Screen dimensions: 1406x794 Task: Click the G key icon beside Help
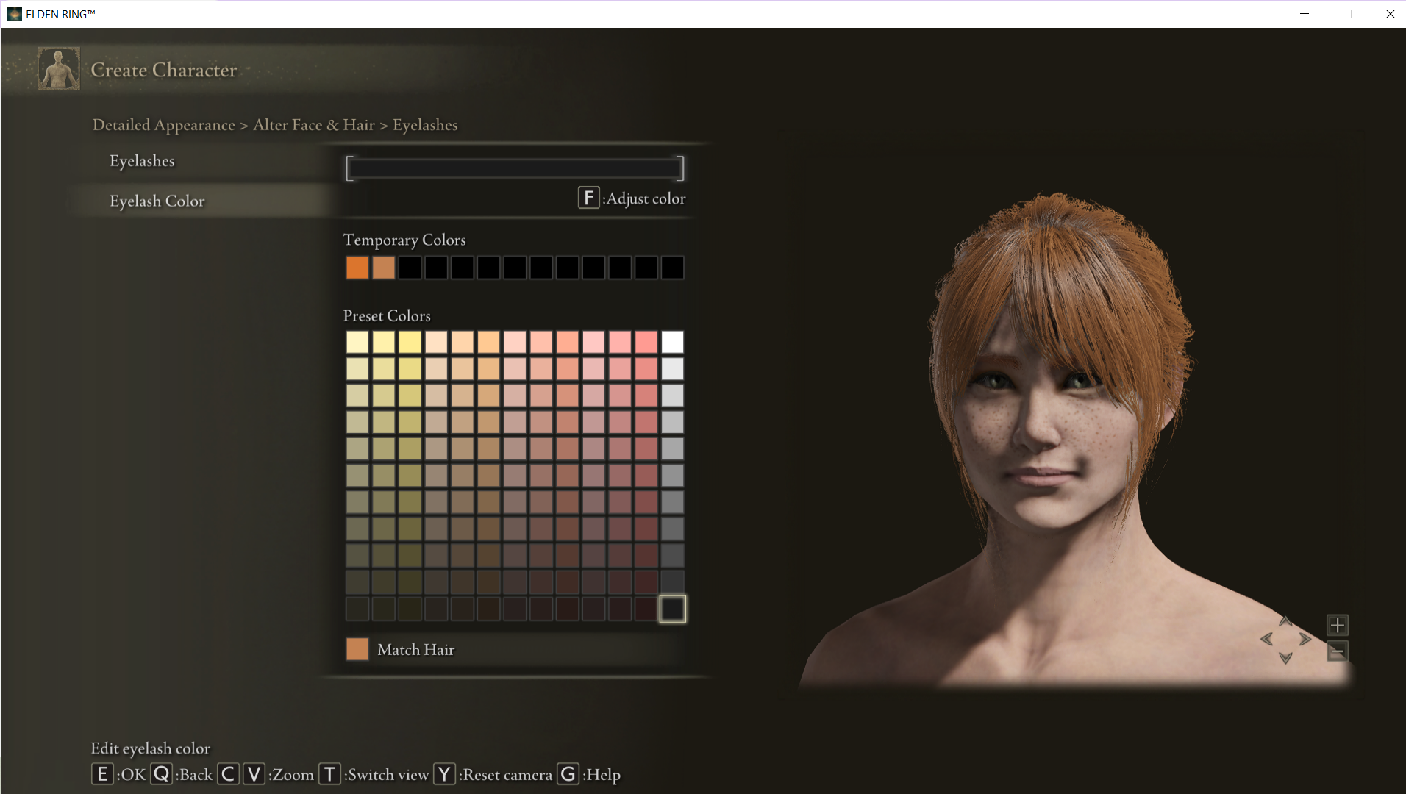coord(568,774)
